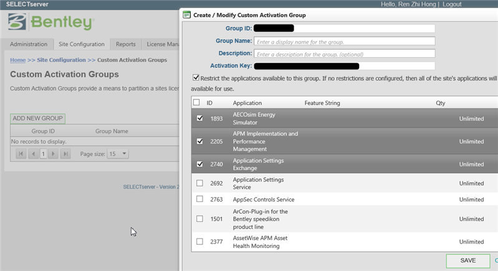Viewport: 498px width, 271px height.
Task: Go to first page in pager
Action: [x=21, y=154]
